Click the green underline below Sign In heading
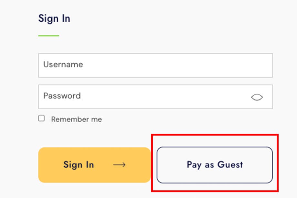This screenshot has width=297, height=198. click(48, 36)
